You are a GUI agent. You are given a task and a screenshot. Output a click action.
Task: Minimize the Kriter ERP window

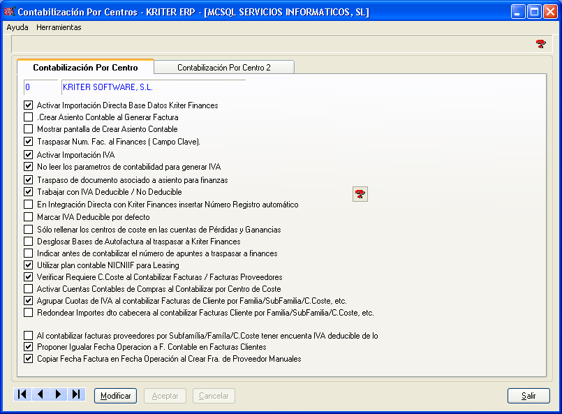coord(517,12)
